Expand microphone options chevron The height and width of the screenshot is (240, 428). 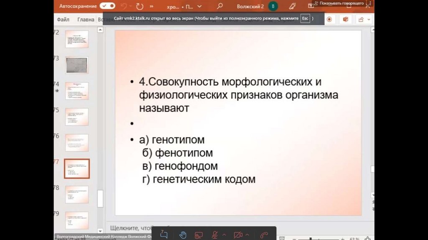pos(224,235)
